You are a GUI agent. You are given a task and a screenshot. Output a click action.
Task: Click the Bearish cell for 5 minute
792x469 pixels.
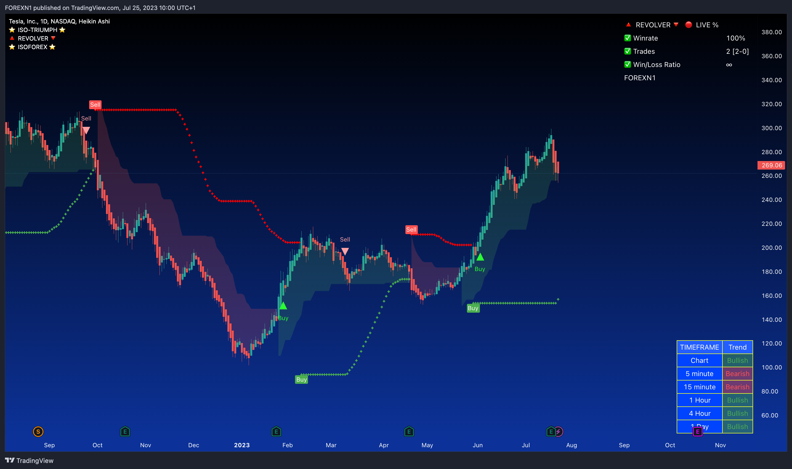pyautogui.click(x=737, y=374)
